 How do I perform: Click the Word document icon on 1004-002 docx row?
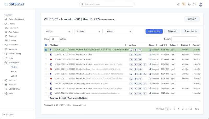(x=51, y=64)
